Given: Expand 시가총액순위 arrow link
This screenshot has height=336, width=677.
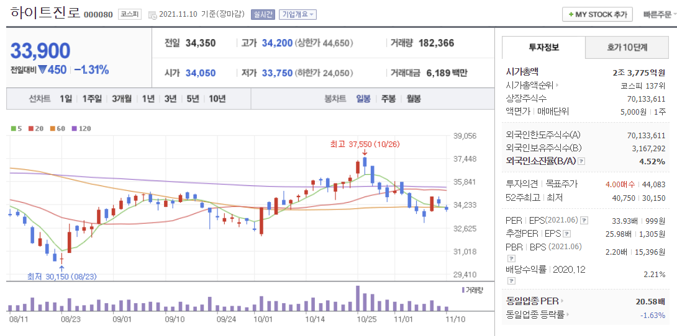Looking at the screenshot, I should coord(557,86).
